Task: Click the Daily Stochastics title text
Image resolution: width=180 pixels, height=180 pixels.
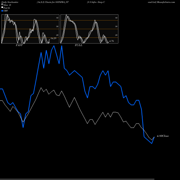Action: coord(10,2)
